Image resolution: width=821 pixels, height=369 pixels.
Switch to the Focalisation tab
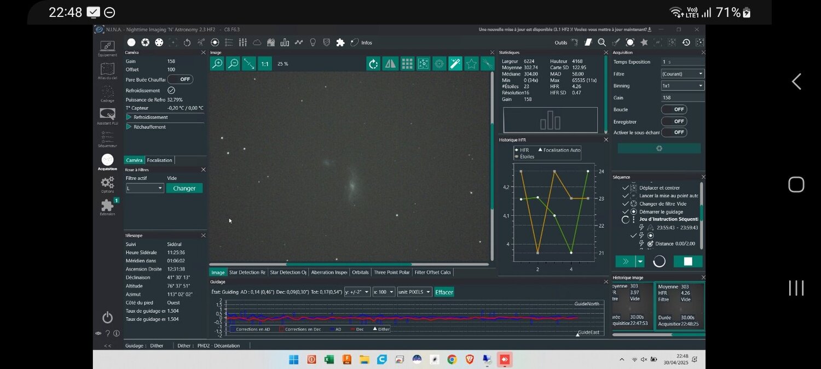pos(160,160)
